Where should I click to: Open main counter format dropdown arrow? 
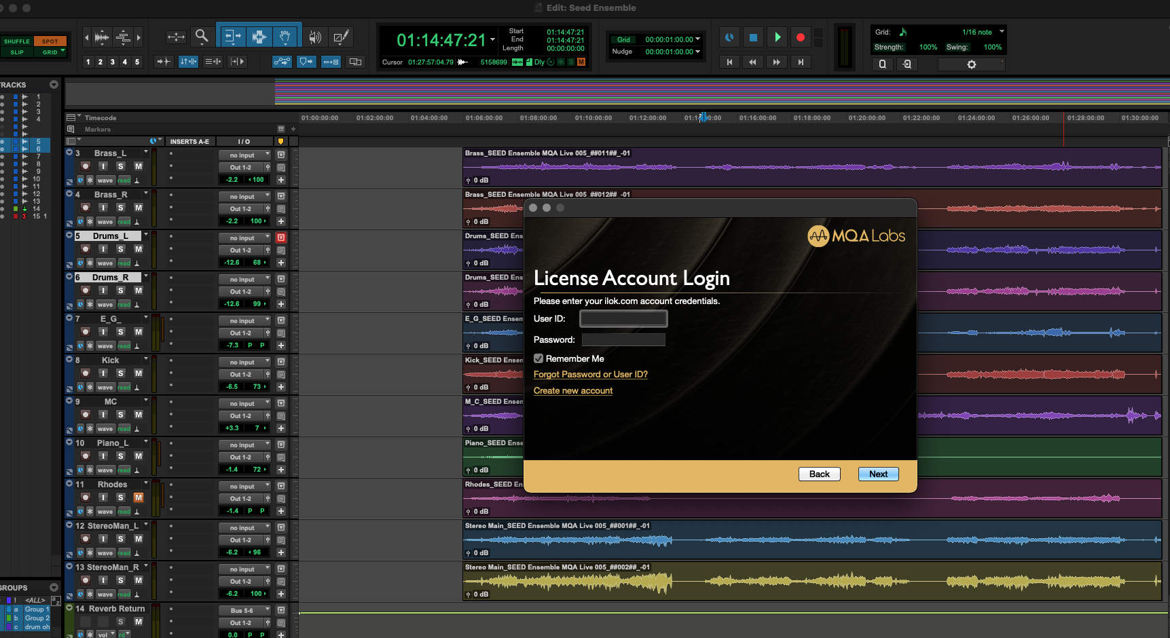tap(493, 40)
